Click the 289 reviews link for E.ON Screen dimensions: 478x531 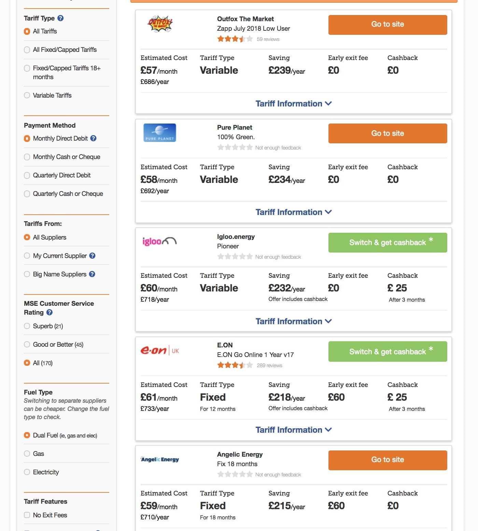[269, 365]
